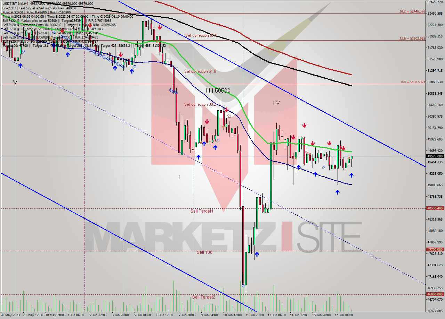
Task: Click the 50839.345 price axis value
Action: click(435, 94)
